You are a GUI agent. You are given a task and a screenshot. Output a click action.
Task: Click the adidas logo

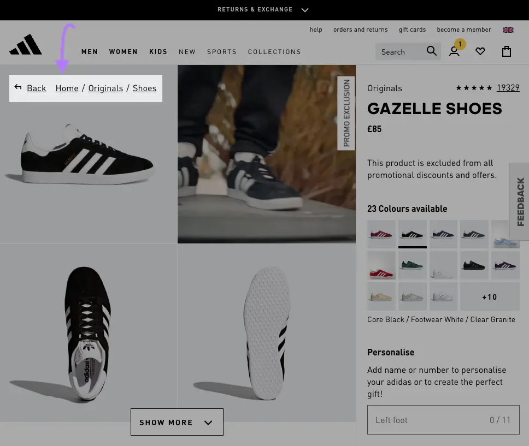click(x=26, y=44)
